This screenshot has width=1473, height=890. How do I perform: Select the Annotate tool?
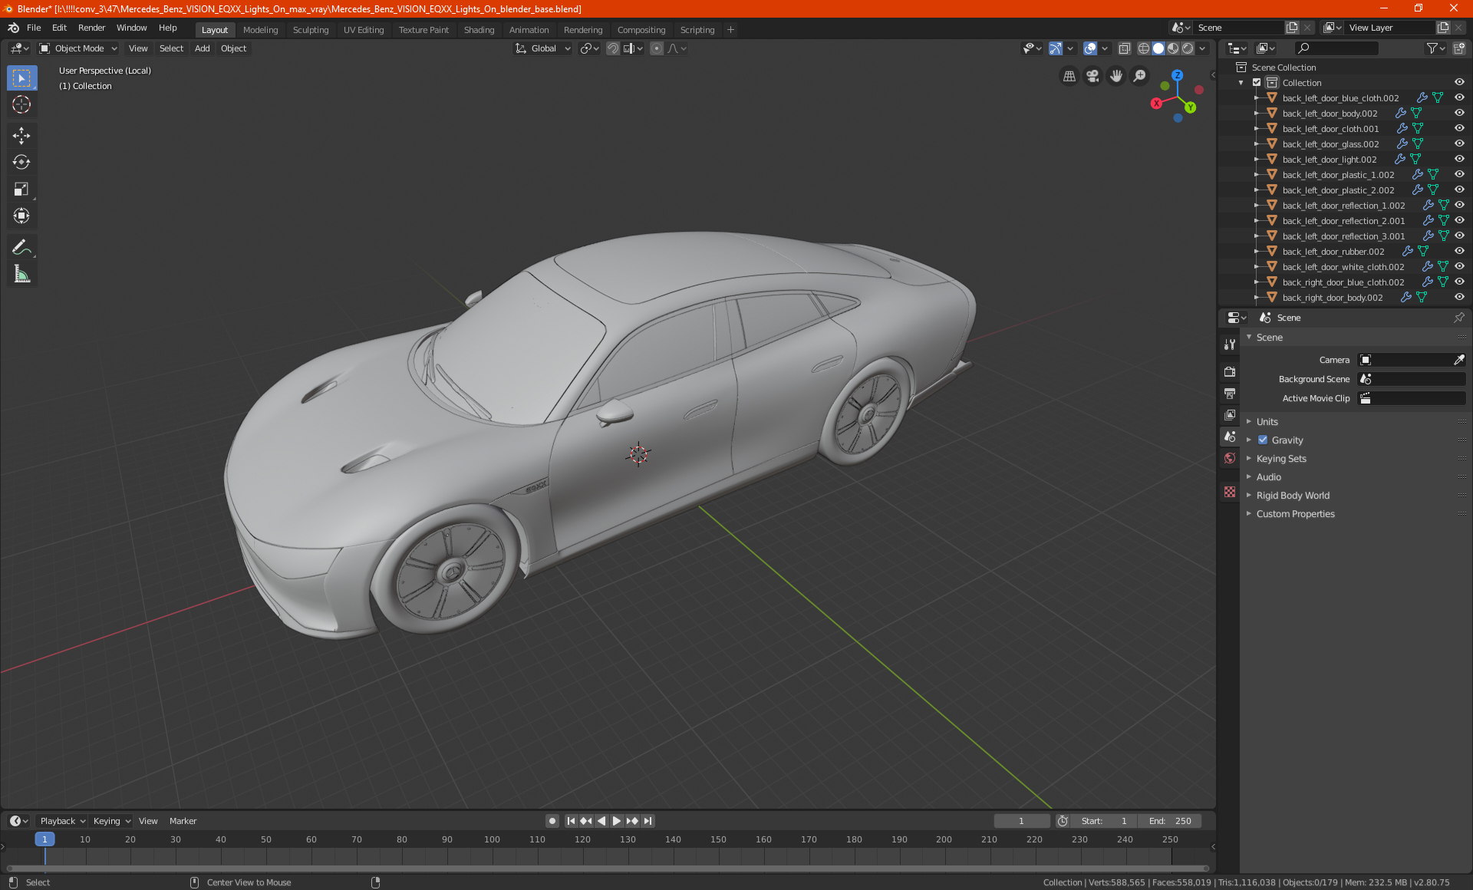(x=21, y=247)
